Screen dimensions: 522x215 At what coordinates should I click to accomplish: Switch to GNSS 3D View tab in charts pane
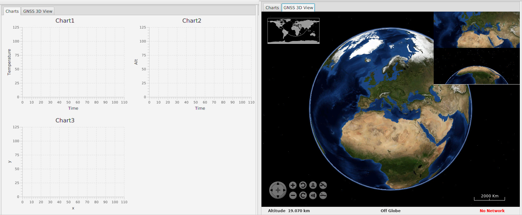(38, 11)
